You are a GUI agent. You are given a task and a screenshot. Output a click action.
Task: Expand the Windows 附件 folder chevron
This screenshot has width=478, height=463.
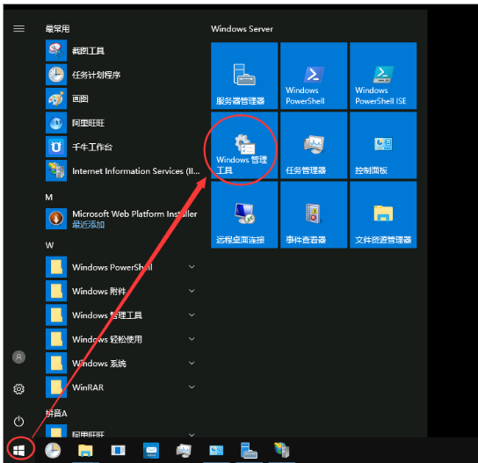coord(192,291)
